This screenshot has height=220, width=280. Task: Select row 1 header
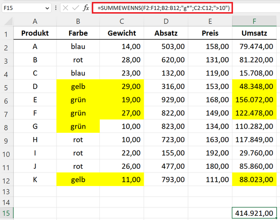pyautogui.click(x=7, y=34)
